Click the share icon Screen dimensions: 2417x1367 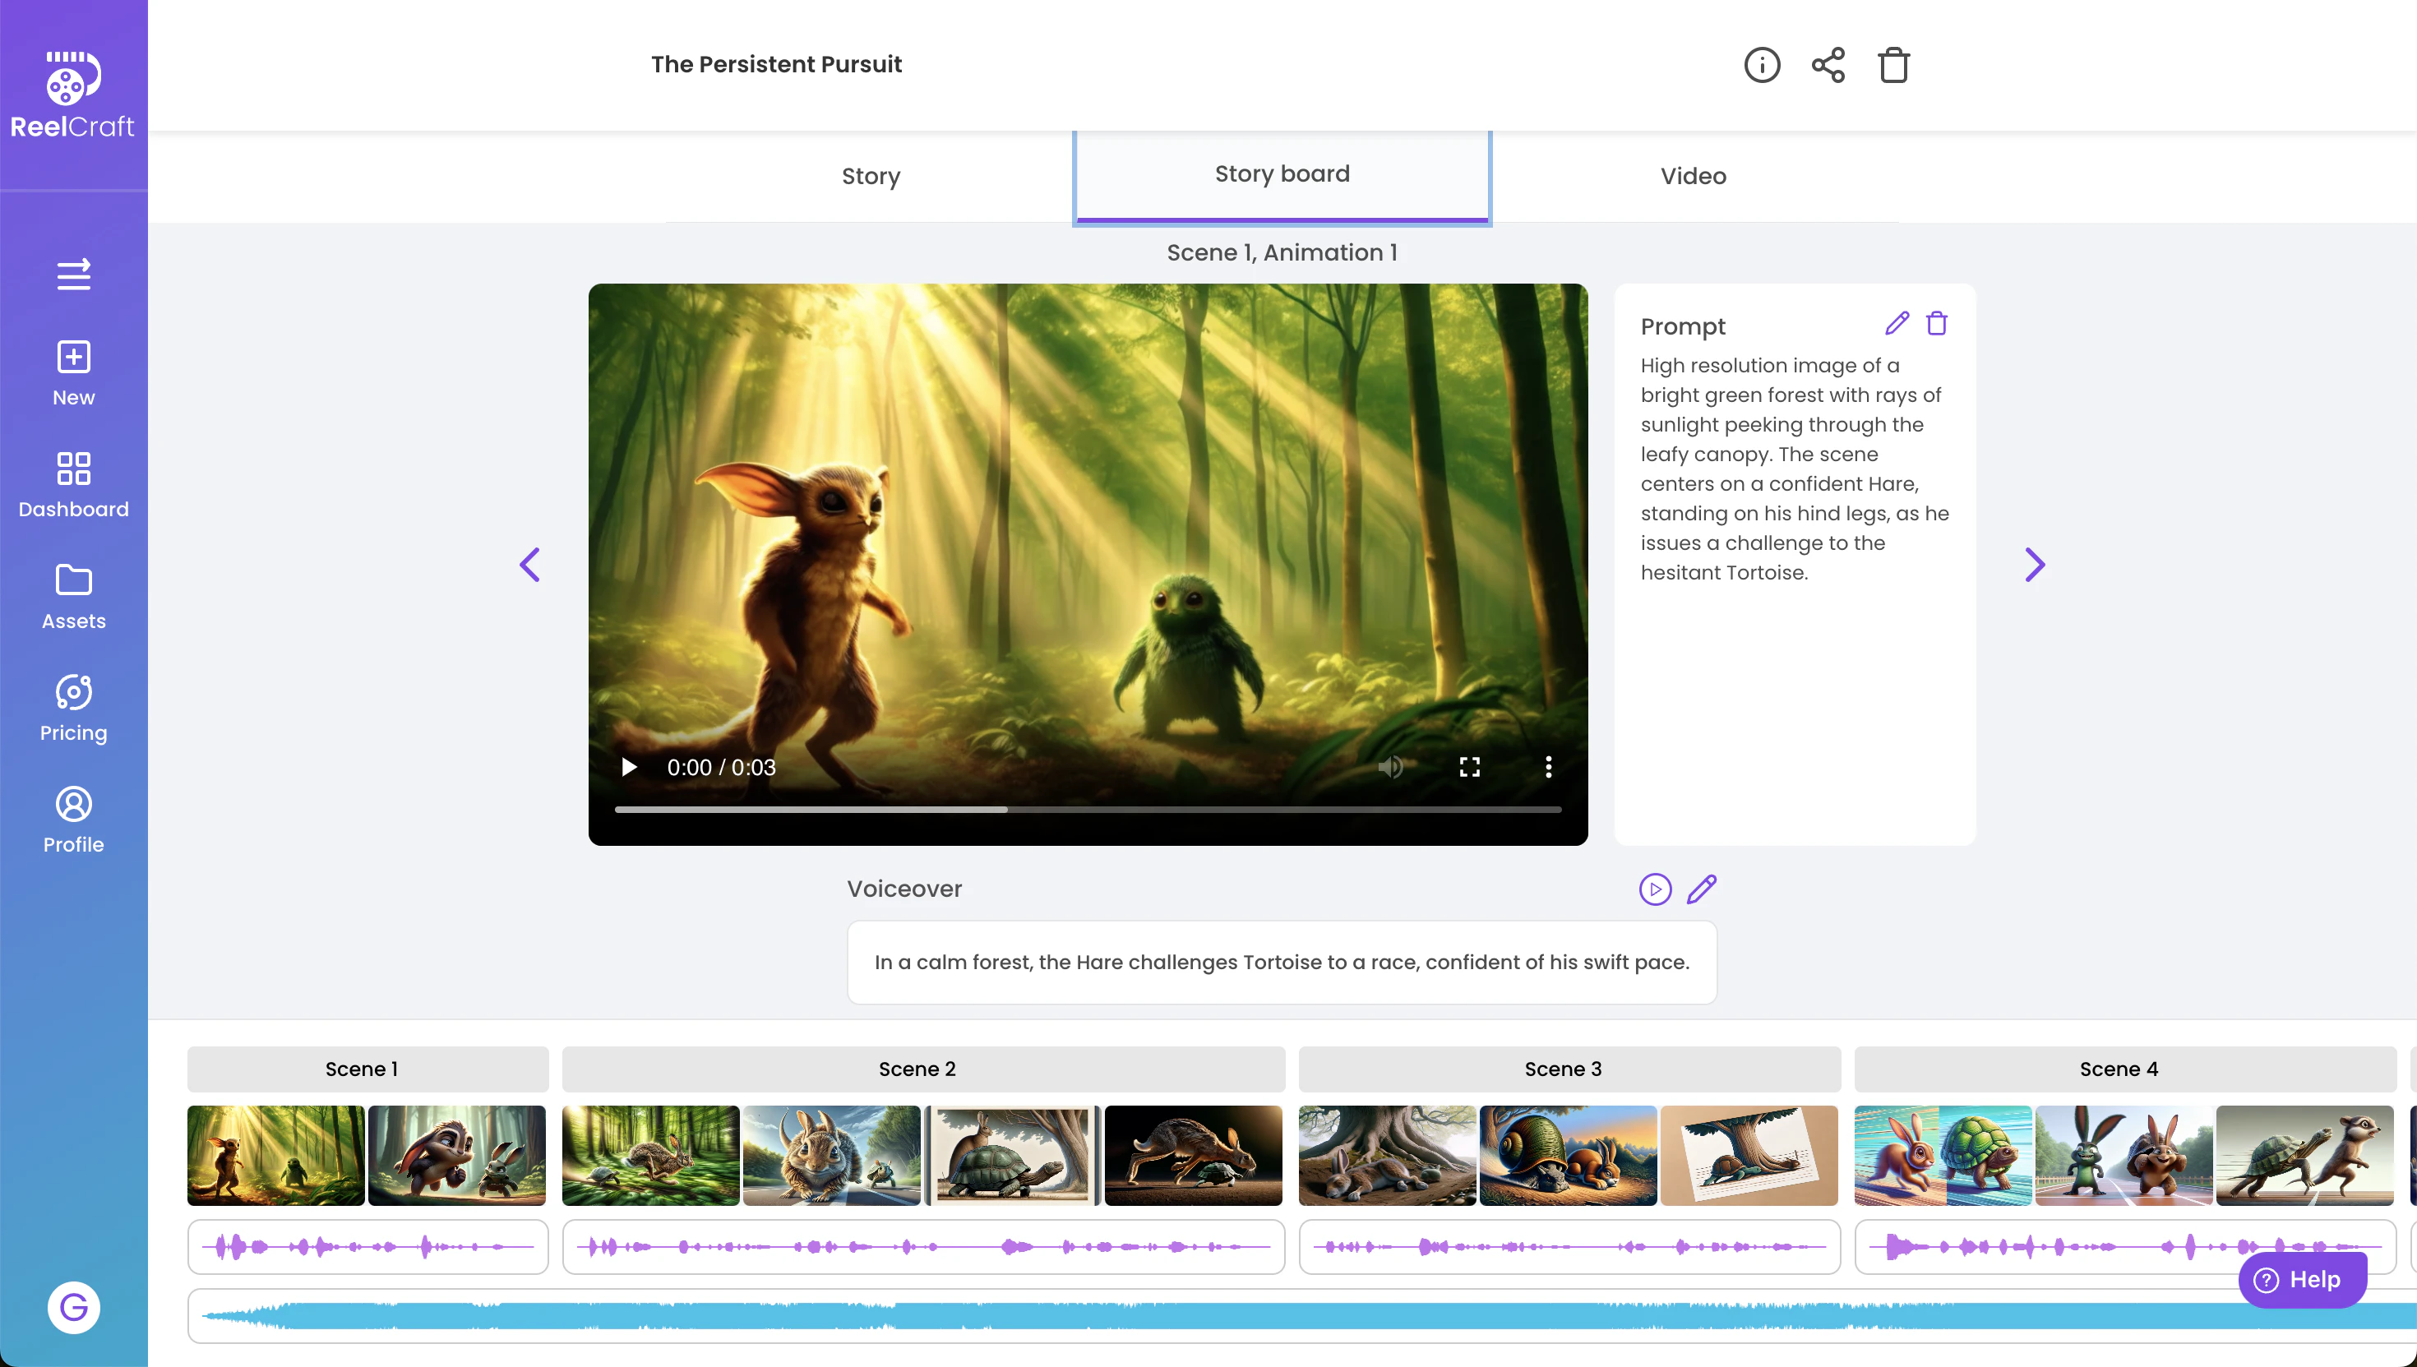tap(1828, 65)
